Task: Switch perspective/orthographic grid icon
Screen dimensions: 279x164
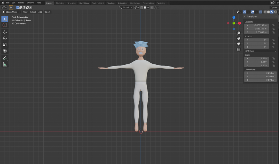Action: (239, 49)
